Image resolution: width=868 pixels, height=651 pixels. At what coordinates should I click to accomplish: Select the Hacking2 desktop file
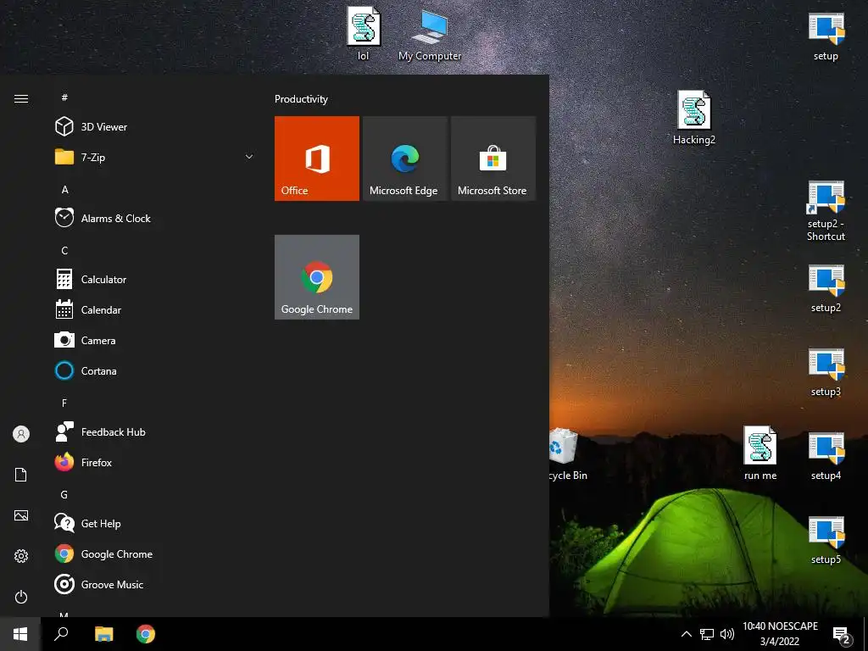coord(694,118)
